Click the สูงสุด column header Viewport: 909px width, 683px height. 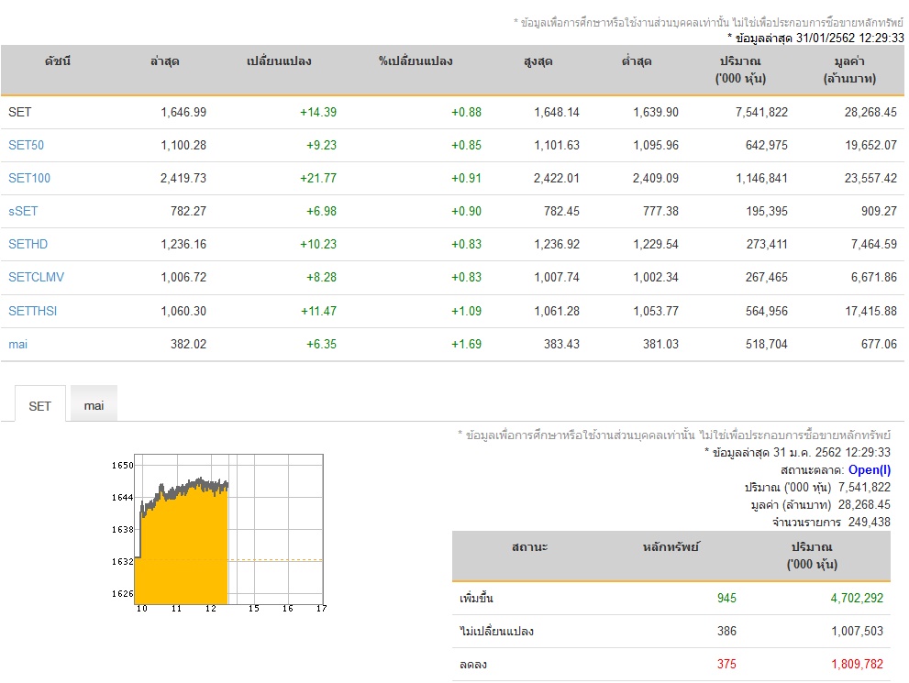point(538,61)
